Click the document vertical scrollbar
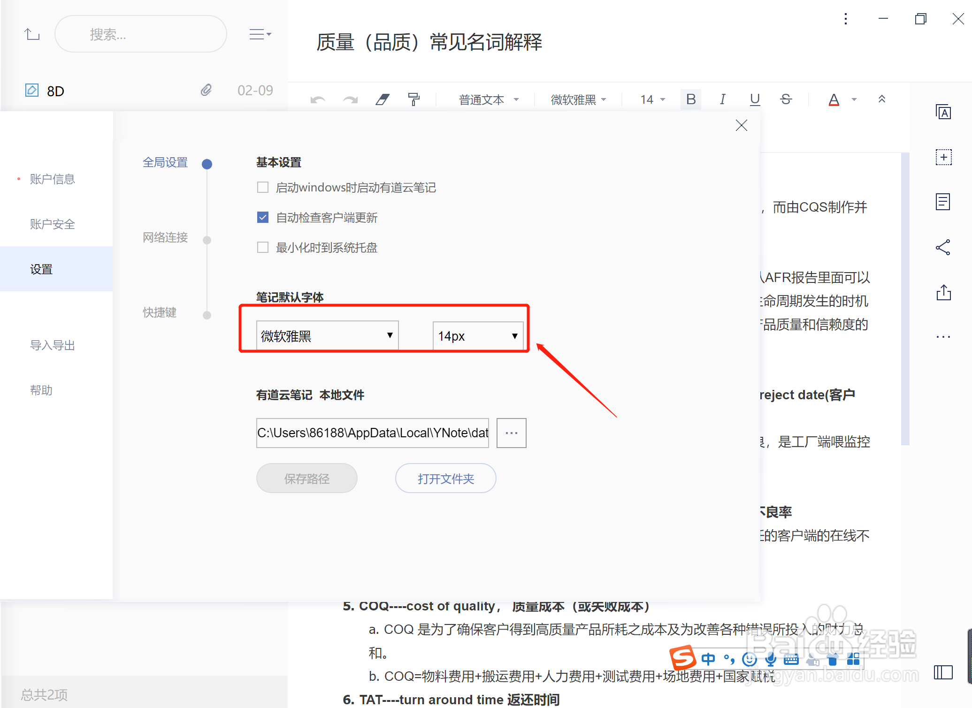Image resolution: width=972 pixels, height=708 pixels. click(905, 299)
